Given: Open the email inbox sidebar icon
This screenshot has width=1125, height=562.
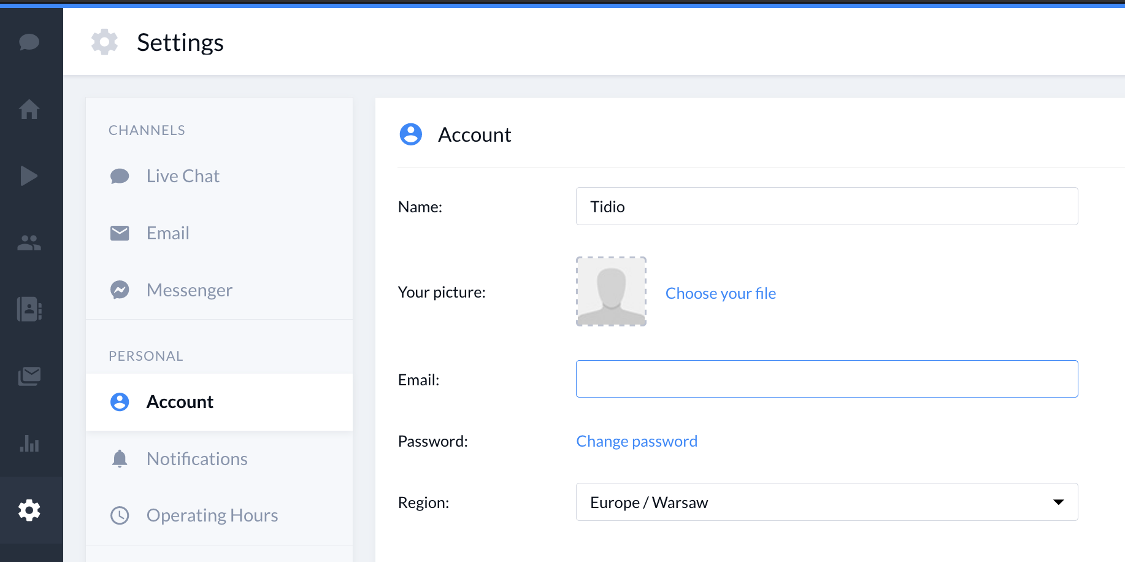Looking at the screenshot, I should (x=29, y=376).
